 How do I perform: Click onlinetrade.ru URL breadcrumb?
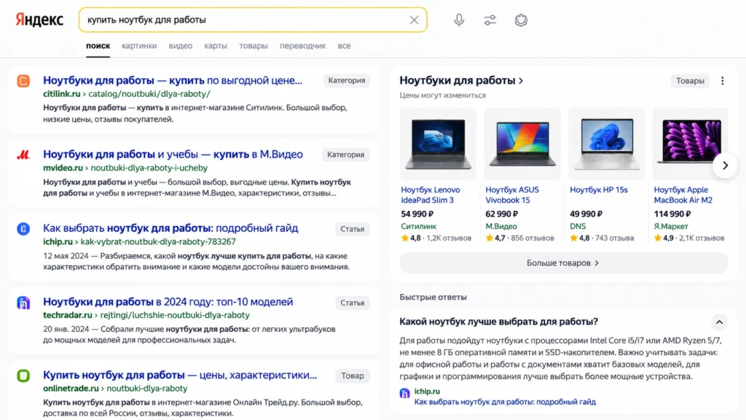pyautogui.click(x=115, y=388)
